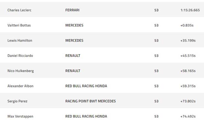Image resolution: width=204 pixels, height=120 pixels.
Task: Open Lewis Hamilton driver entry
Action: coord(20,40)
